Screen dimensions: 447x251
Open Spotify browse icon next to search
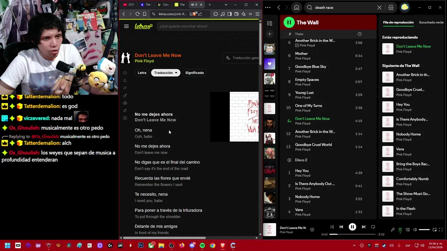pyautogui.click(x=391, y=7)
